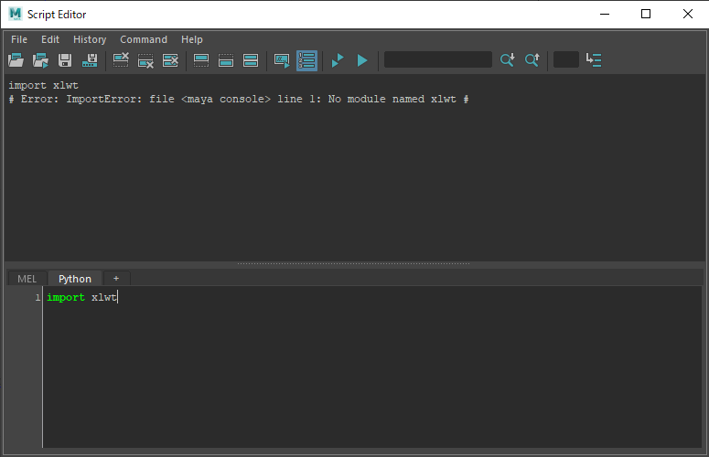The image size is (709, 457).
Task: Open the Command menu
Action: [144, 39]
